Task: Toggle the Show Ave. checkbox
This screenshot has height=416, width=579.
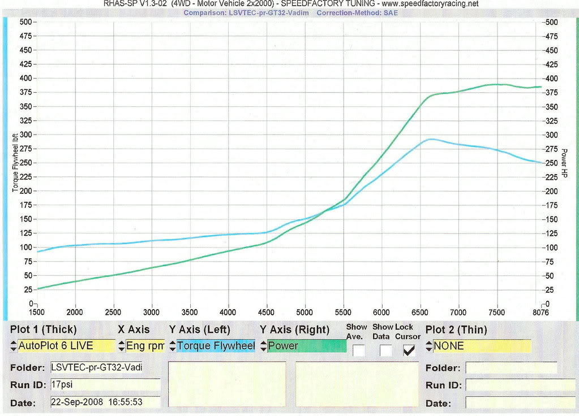Action: click(359, 350)
